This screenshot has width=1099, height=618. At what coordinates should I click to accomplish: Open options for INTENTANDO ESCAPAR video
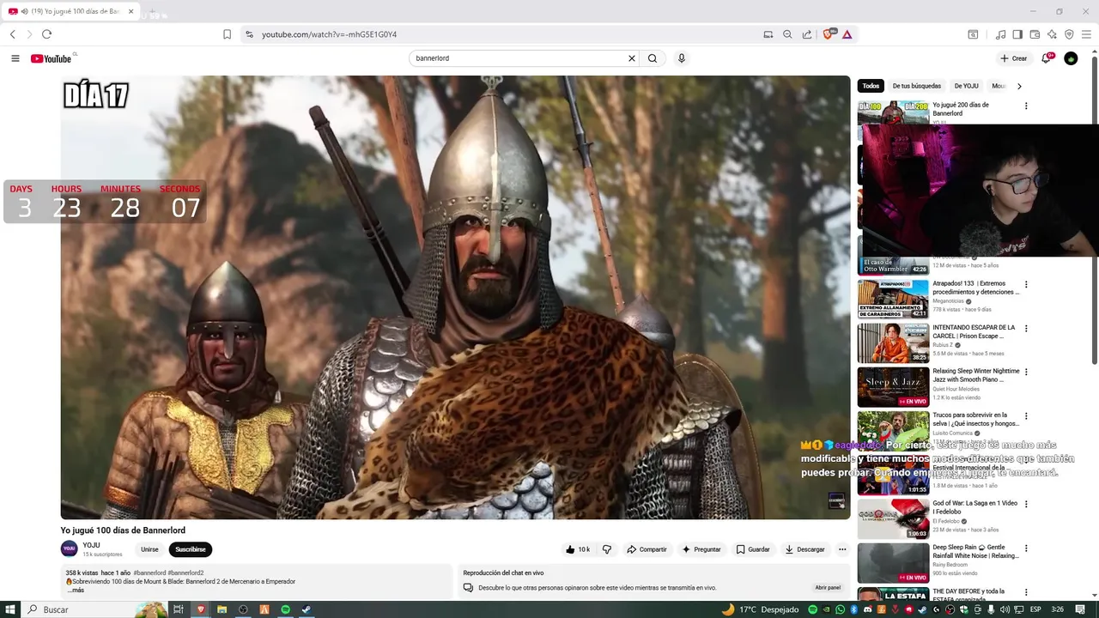point(1026,329)
